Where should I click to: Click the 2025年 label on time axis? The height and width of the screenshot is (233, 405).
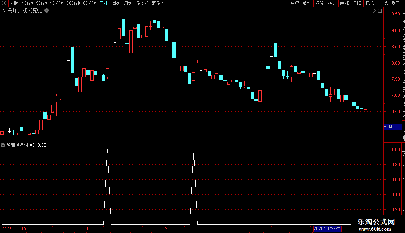coord(9,229)
